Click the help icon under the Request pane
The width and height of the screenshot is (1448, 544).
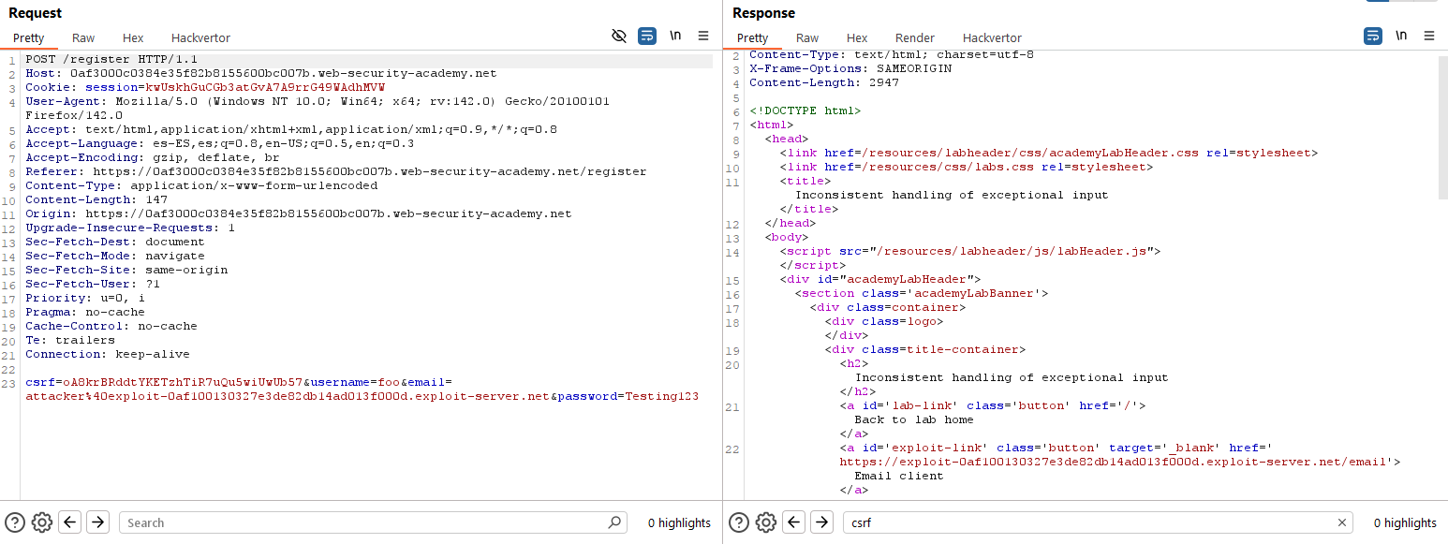[15, 522]
